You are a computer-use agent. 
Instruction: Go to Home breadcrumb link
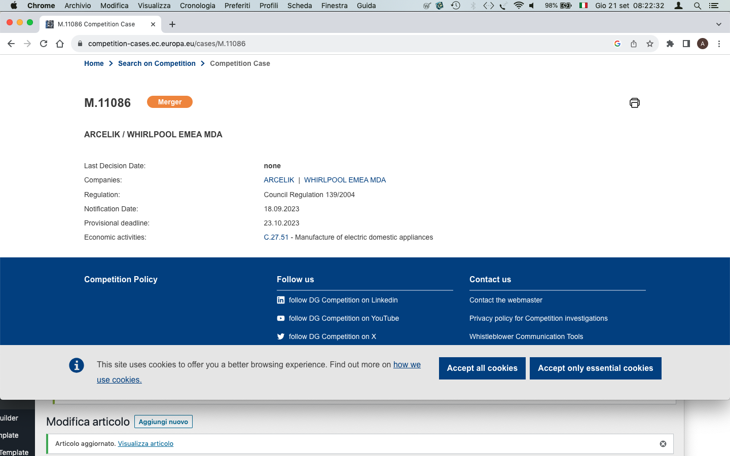coord(94,63)
